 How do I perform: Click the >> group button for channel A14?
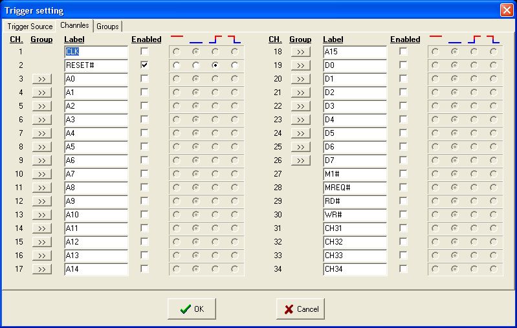pos(41,269)
